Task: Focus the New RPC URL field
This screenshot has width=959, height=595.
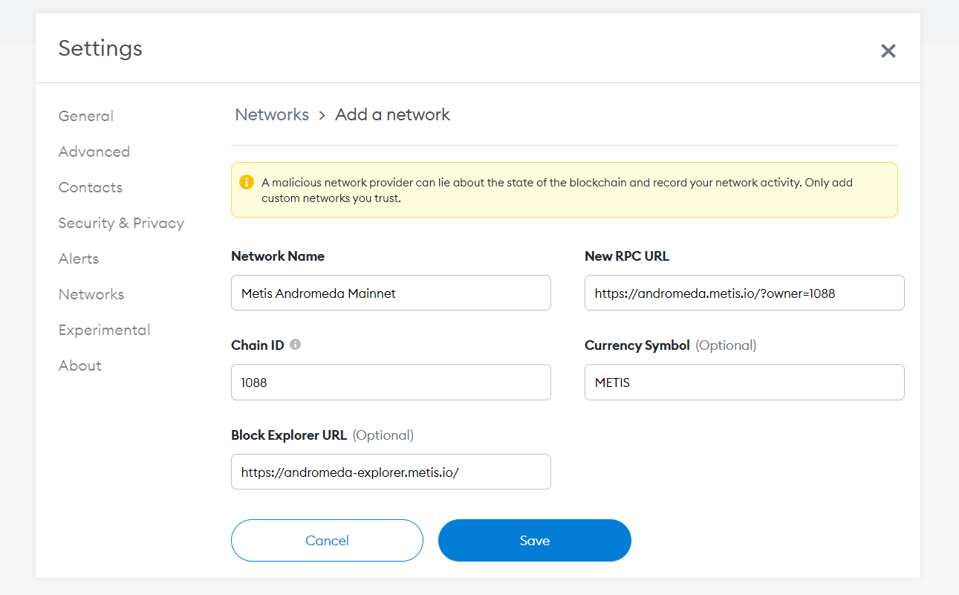Action: 744,293
